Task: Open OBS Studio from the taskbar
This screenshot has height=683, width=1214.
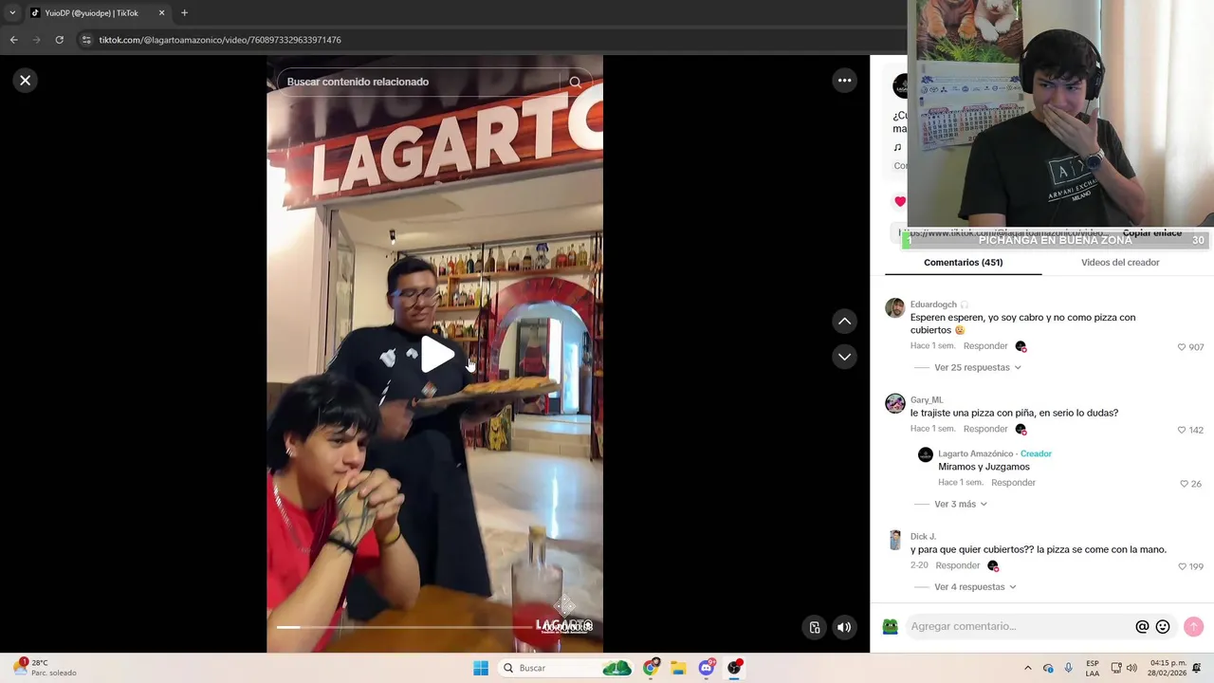Action: [x=734, y=668]
